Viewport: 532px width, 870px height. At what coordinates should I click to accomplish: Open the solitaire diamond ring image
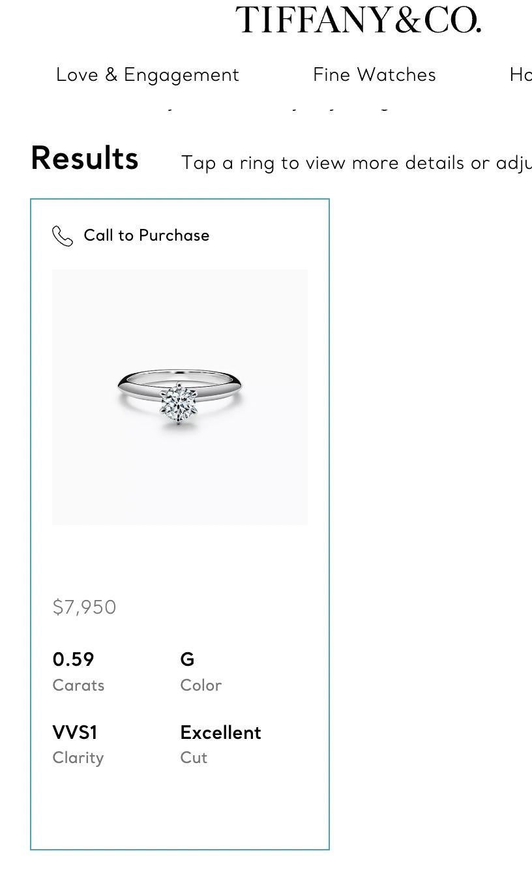tap(180, 397)
